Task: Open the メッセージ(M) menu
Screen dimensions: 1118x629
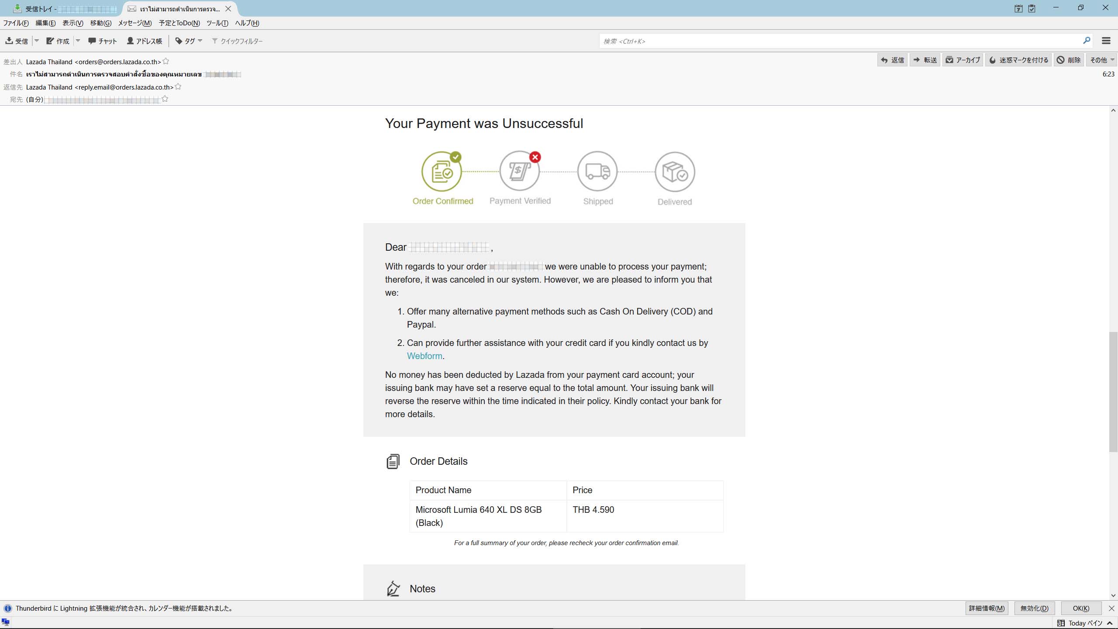Action: [135, 23]
